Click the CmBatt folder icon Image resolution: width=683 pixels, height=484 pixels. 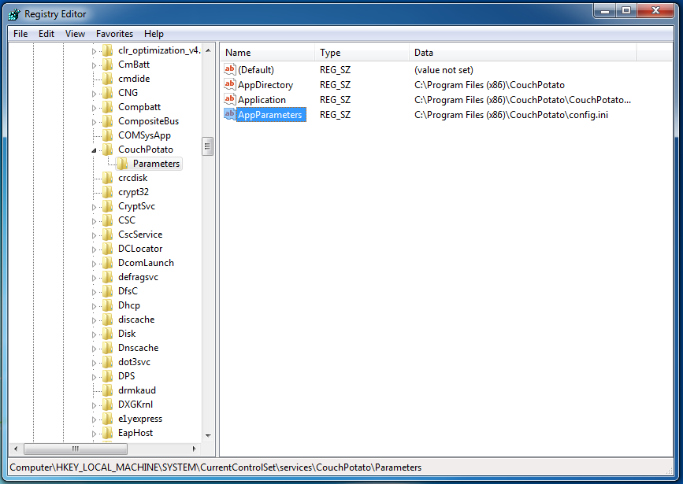108,65
